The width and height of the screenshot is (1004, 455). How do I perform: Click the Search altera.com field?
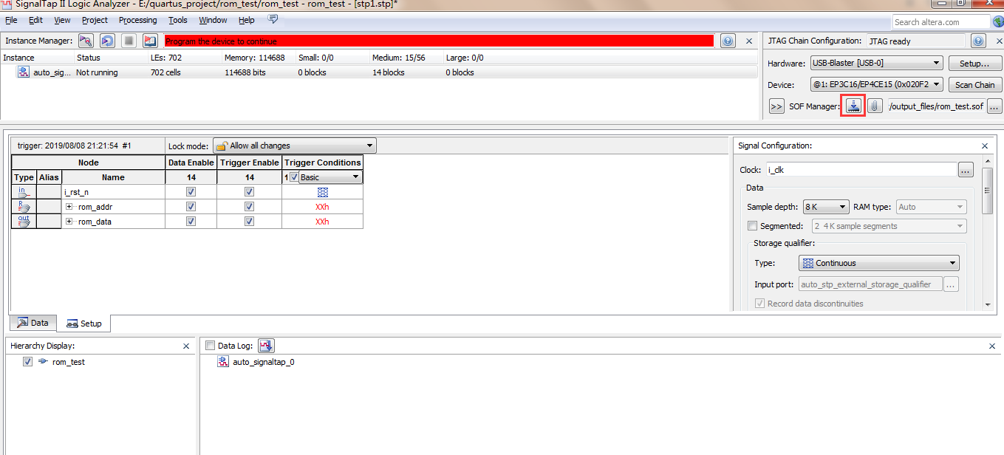pos(940,22)
